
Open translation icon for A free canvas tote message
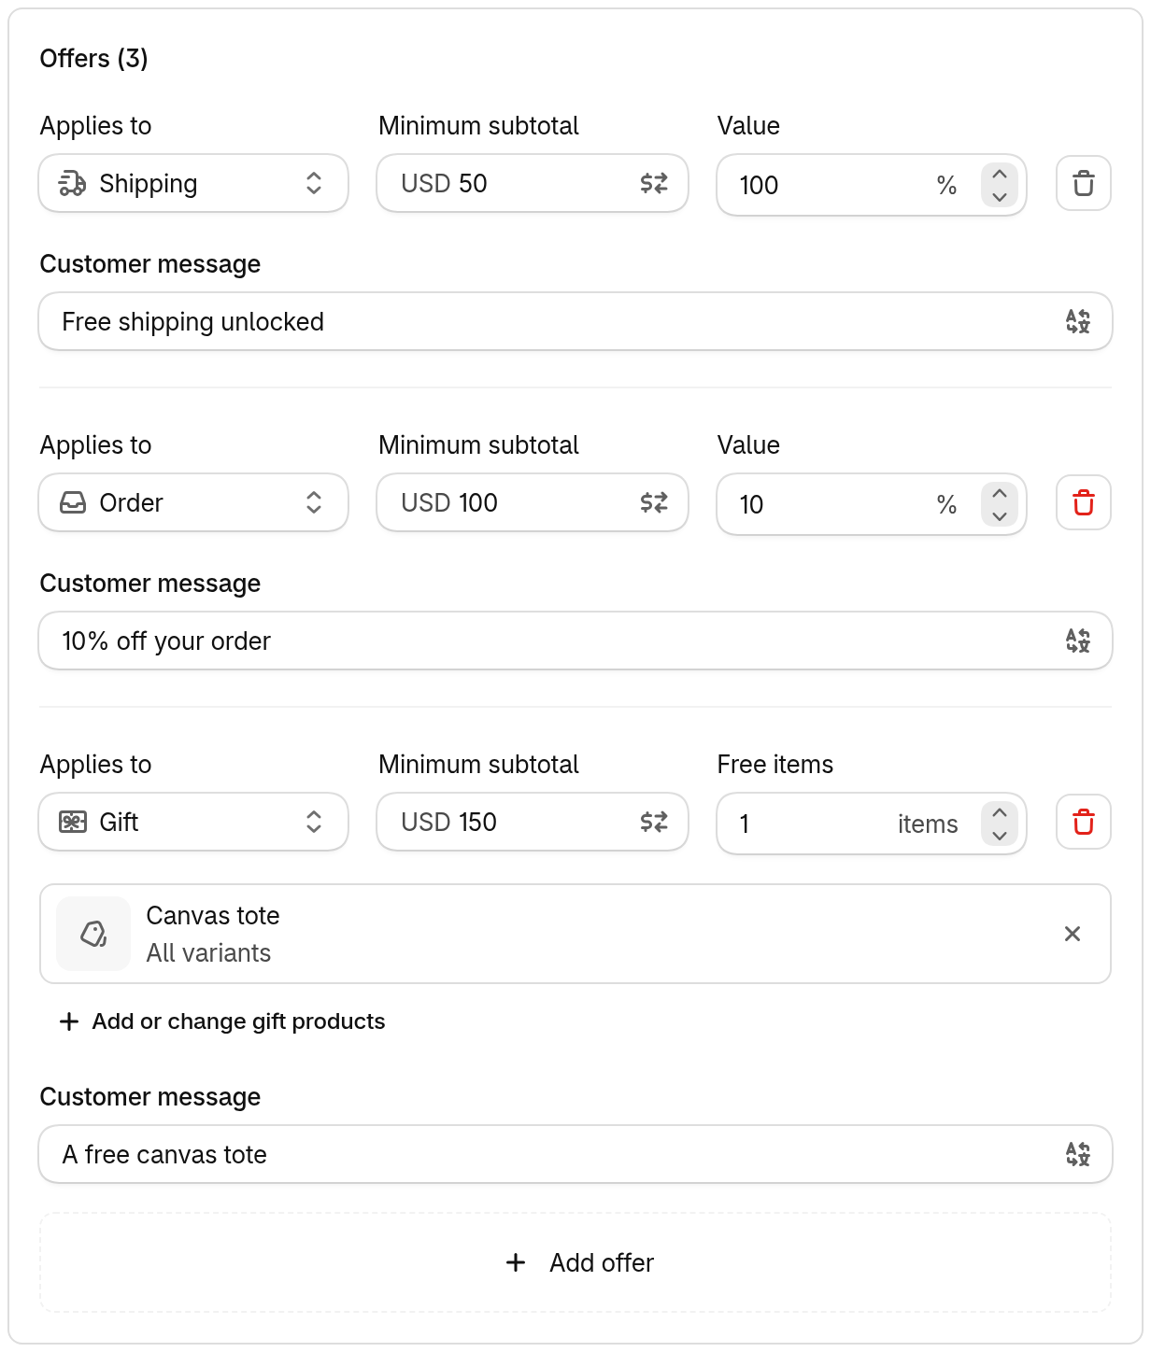[x=1078, y=1154]
